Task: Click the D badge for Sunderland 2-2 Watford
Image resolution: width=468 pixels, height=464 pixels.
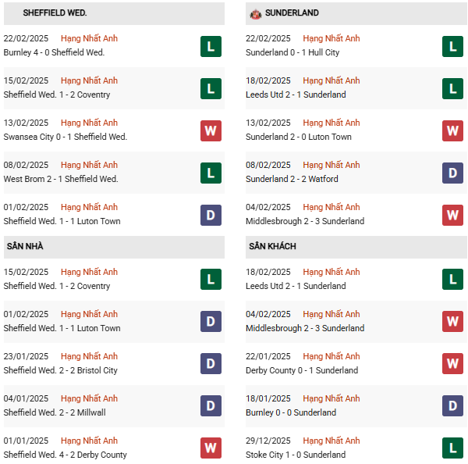Action: [452, 173]
